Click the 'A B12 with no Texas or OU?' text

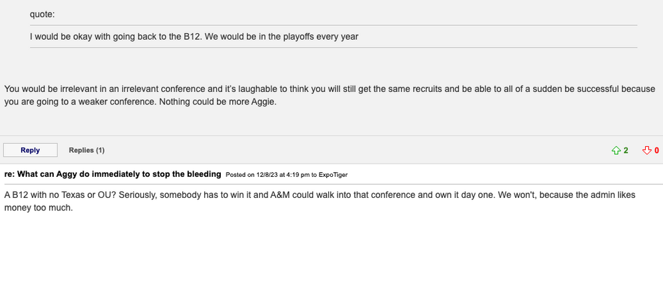(x=61, y=195)
